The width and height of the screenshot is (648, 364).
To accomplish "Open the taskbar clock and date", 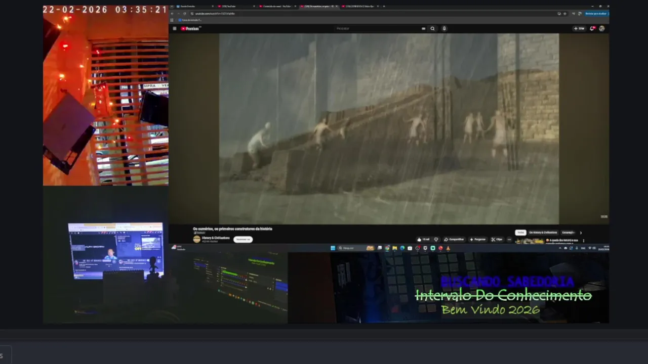I will point(603,248).
